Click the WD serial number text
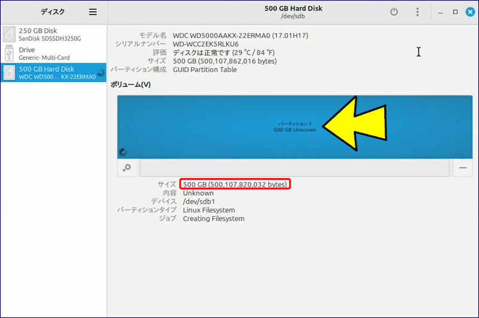The width and height of the screenshot is (479, 318). pos(205,44)
